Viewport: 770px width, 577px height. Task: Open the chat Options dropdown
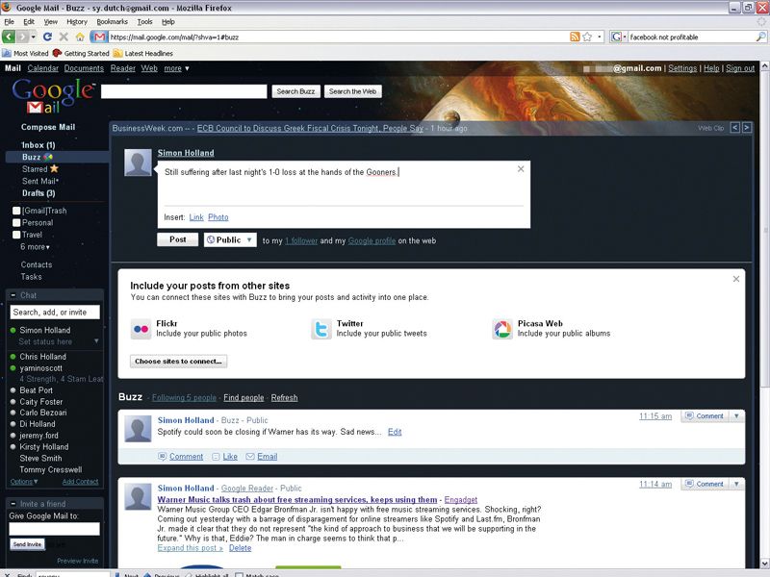point(24,482)
